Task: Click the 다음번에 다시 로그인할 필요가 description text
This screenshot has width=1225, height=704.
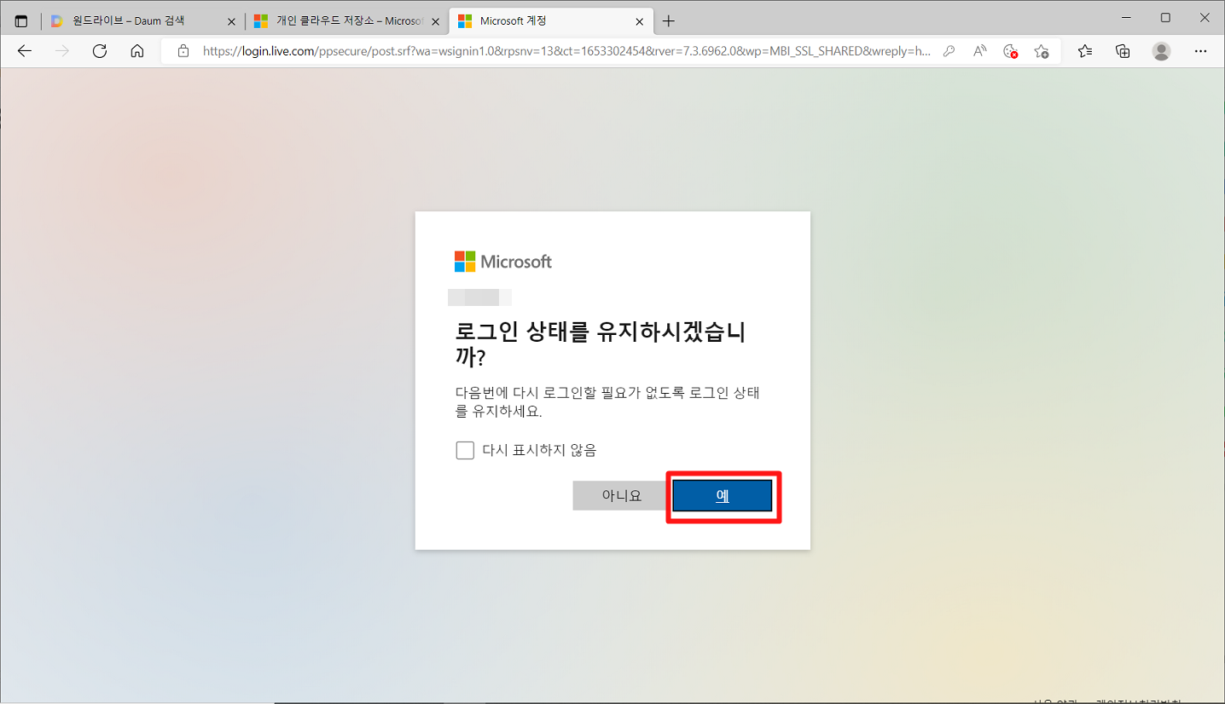Action: pyautogui.click(x=607, y=402)
